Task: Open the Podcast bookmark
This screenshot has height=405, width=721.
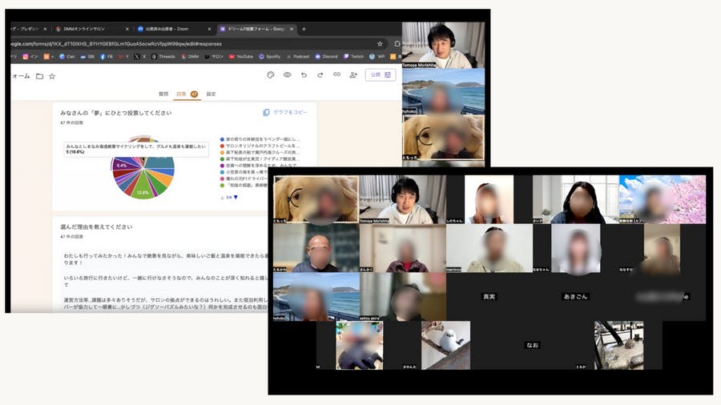Action: [x=298, y=57]
